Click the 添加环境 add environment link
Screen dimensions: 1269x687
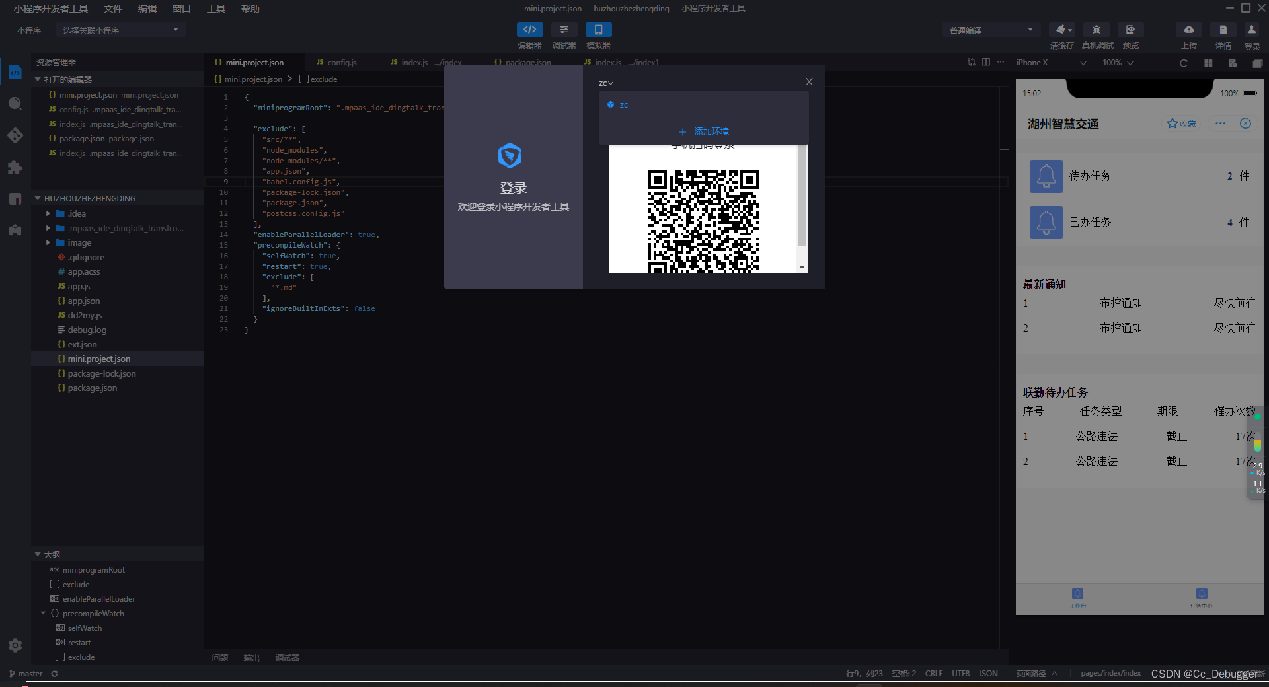[704, 131]
